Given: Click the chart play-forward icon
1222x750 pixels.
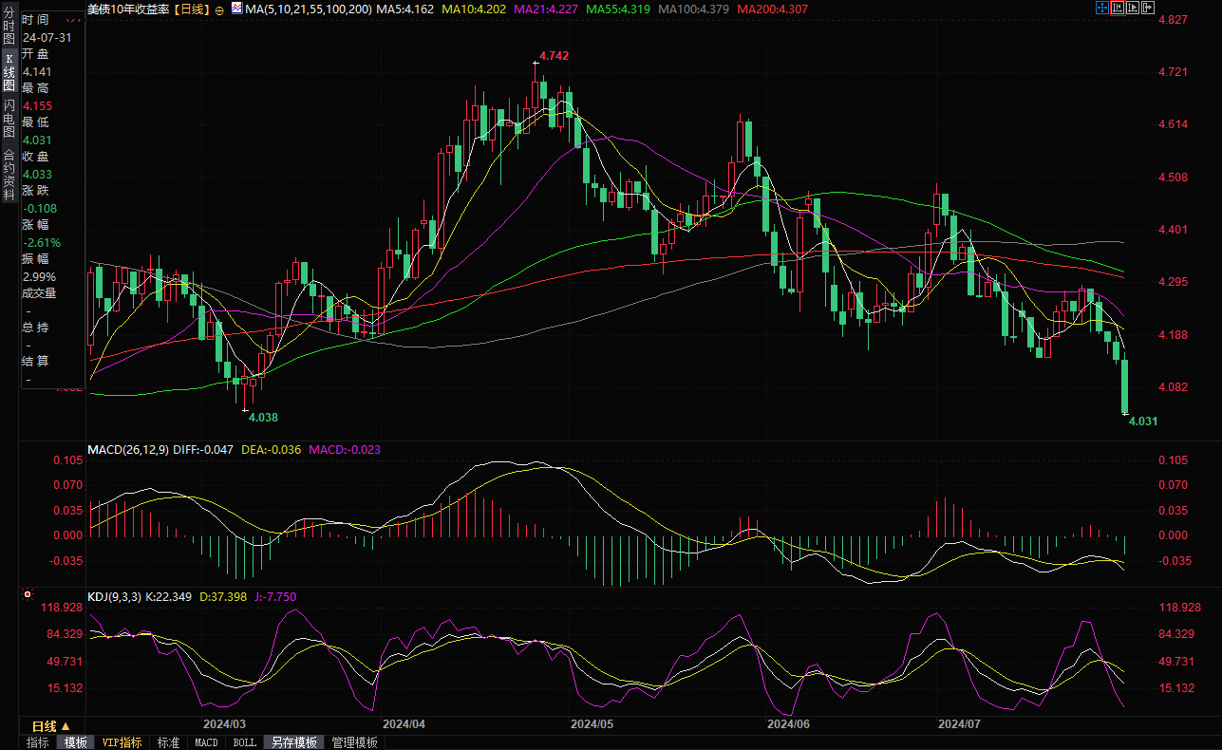Looking at the screenshot, I should click(1133, 8).
